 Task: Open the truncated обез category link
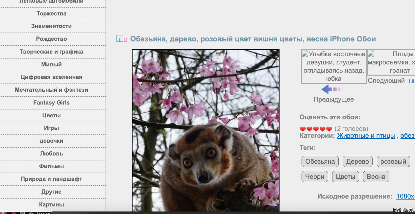[408, 135]
